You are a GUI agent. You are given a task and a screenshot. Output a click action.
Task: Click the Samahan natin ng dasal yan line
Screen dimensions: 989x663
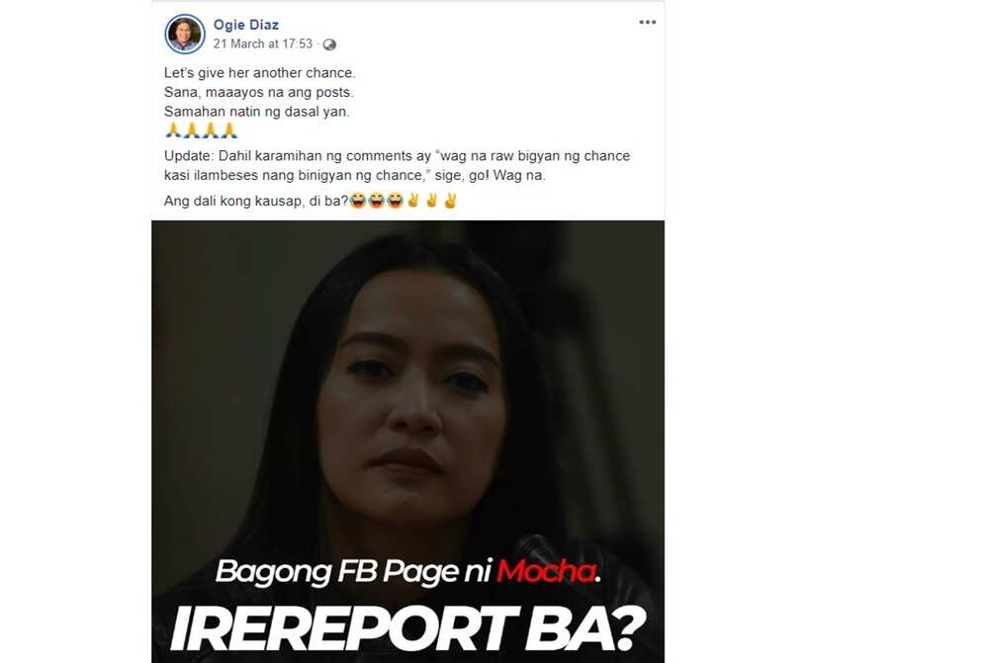257,112
